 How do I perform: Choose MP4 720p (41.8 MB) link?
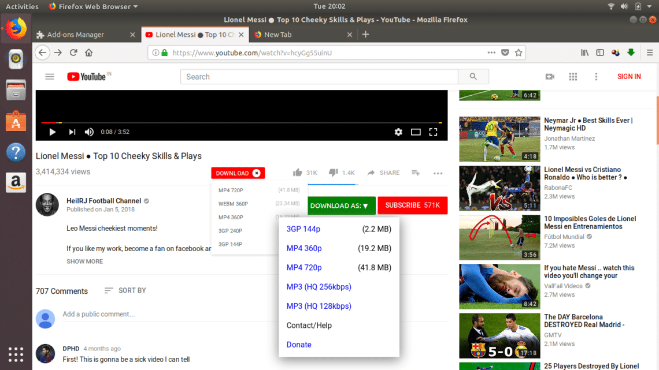(x=304, y=268)
